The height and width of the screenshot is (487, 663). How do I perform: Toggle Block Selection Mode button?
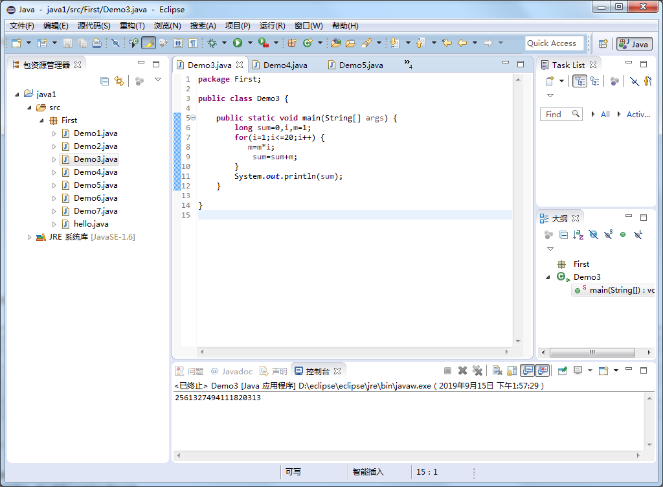pyautogui.click(x=178, y=43)
